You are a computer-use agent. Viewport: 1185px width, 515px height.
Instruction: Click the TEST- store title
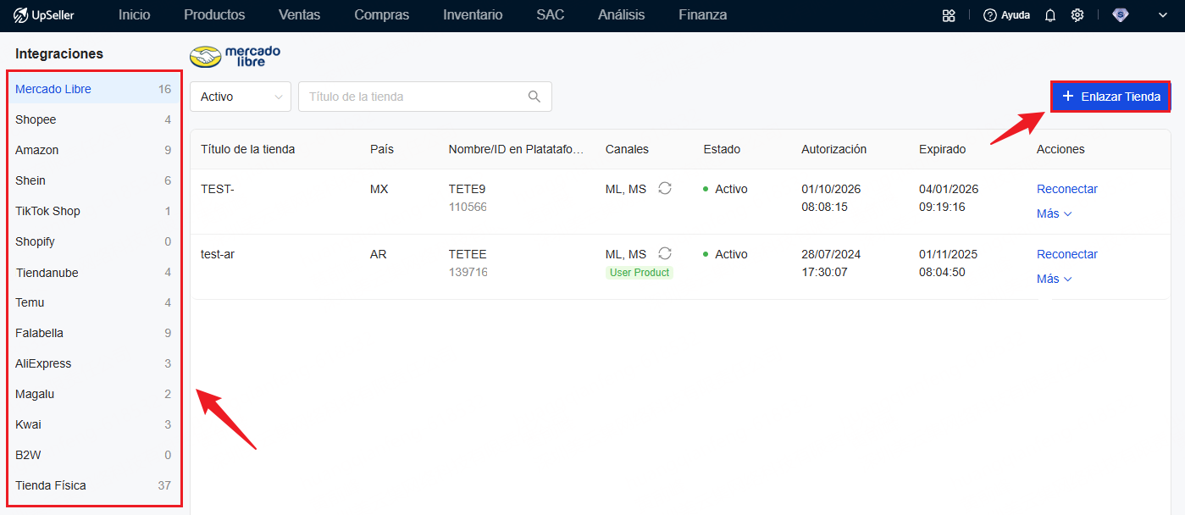(x=218, y=189)
